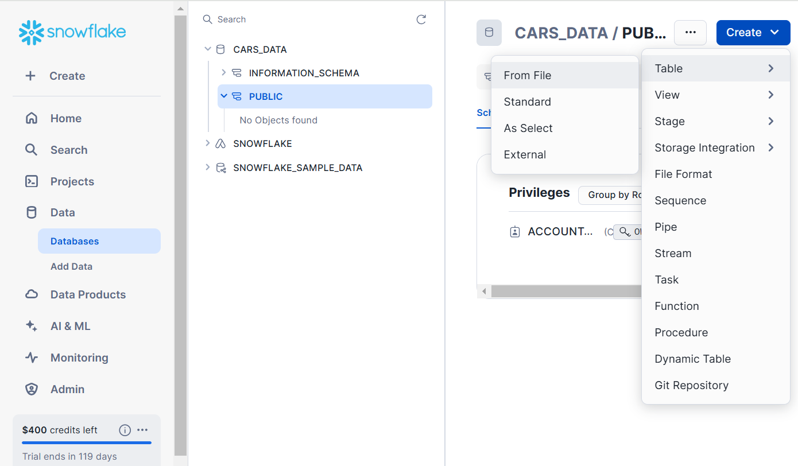798x466 pixels.
Task: Click the search magnifier in the object explorer
Action: (208, 20)
